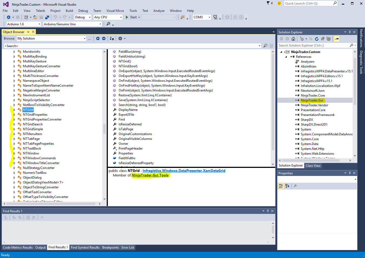365x258 pixels.
Task: Close the Find Results 1 panel
Action: click(272, 211)
